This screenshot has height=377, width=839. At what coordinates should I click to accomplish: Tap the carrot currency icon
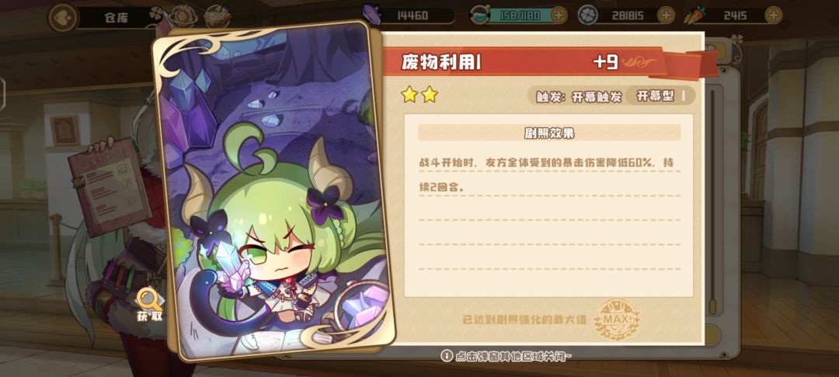[x=695, y=15]
